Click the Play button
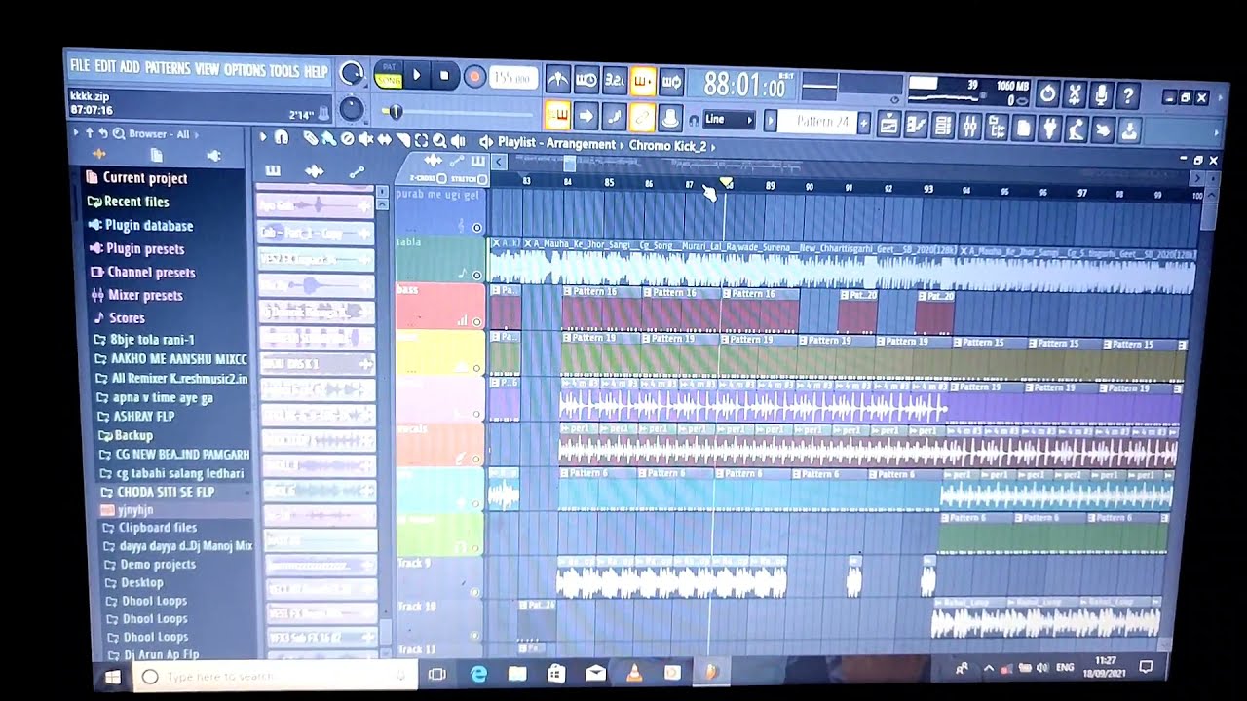The width and height of the screenshot is (1247, 701). [416, 75]
